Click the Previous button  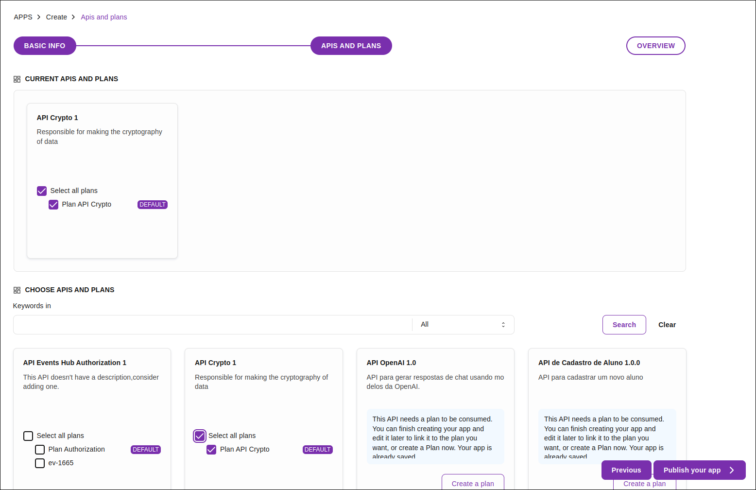click(626, 470)
